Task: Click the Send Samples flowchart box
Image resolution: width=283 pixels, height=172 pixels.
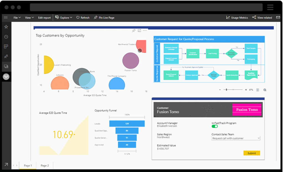Action: click(251, 48)
